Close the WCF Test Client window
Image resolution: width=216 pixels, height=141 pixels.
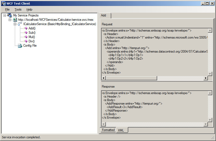(x=212, y=4)
